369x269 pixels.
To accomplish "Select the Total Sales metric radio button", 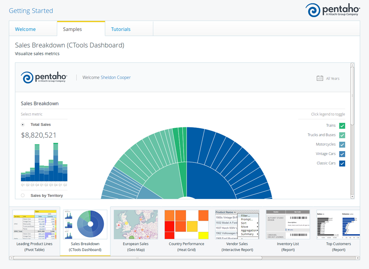I will point(23,125).
